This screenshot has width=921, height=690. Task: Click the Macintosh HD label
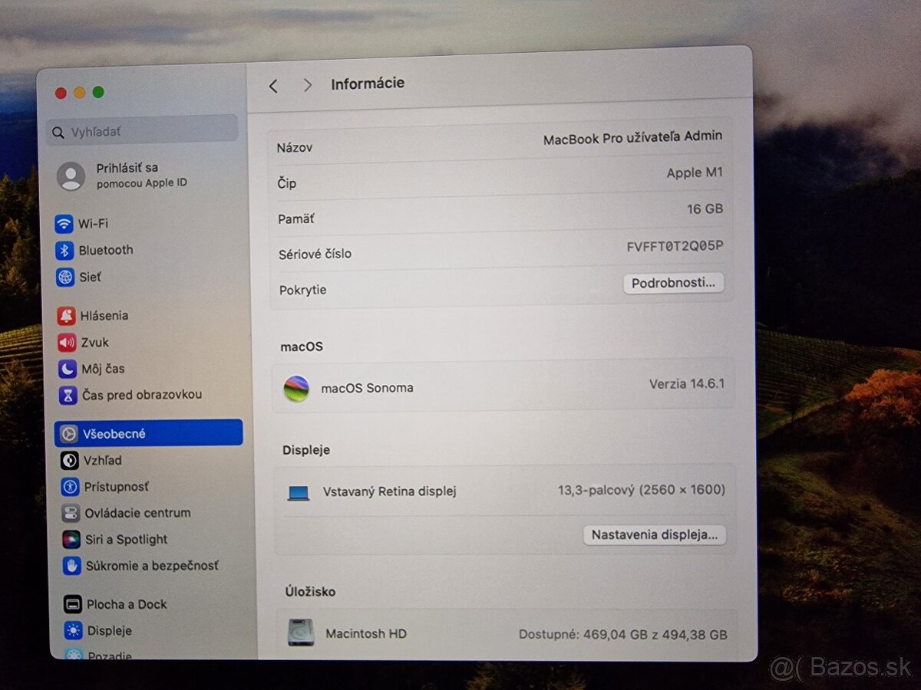pyautogui.click(x=366, y=634)
